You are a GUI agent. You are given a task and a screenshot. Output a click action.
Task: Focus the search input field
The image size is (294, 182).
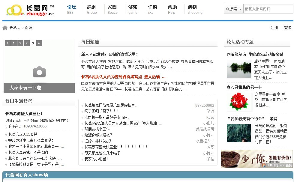[268, 9]
